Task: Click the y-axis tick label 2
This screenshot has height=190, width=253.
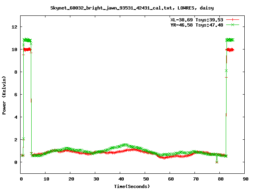Action: [16, 140]
